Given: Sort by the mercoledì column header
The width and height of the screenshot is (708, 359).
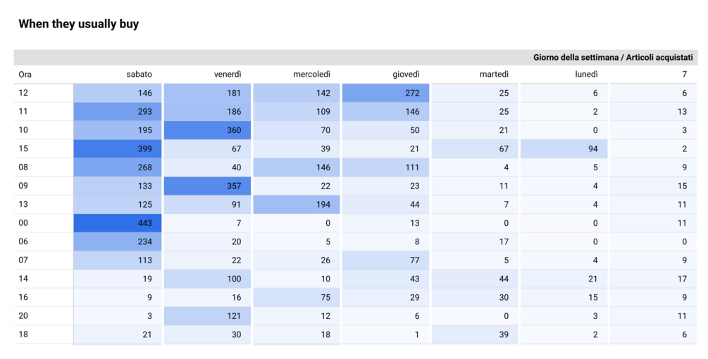Looking at the screenshot, I should click(x=311, y=74).
